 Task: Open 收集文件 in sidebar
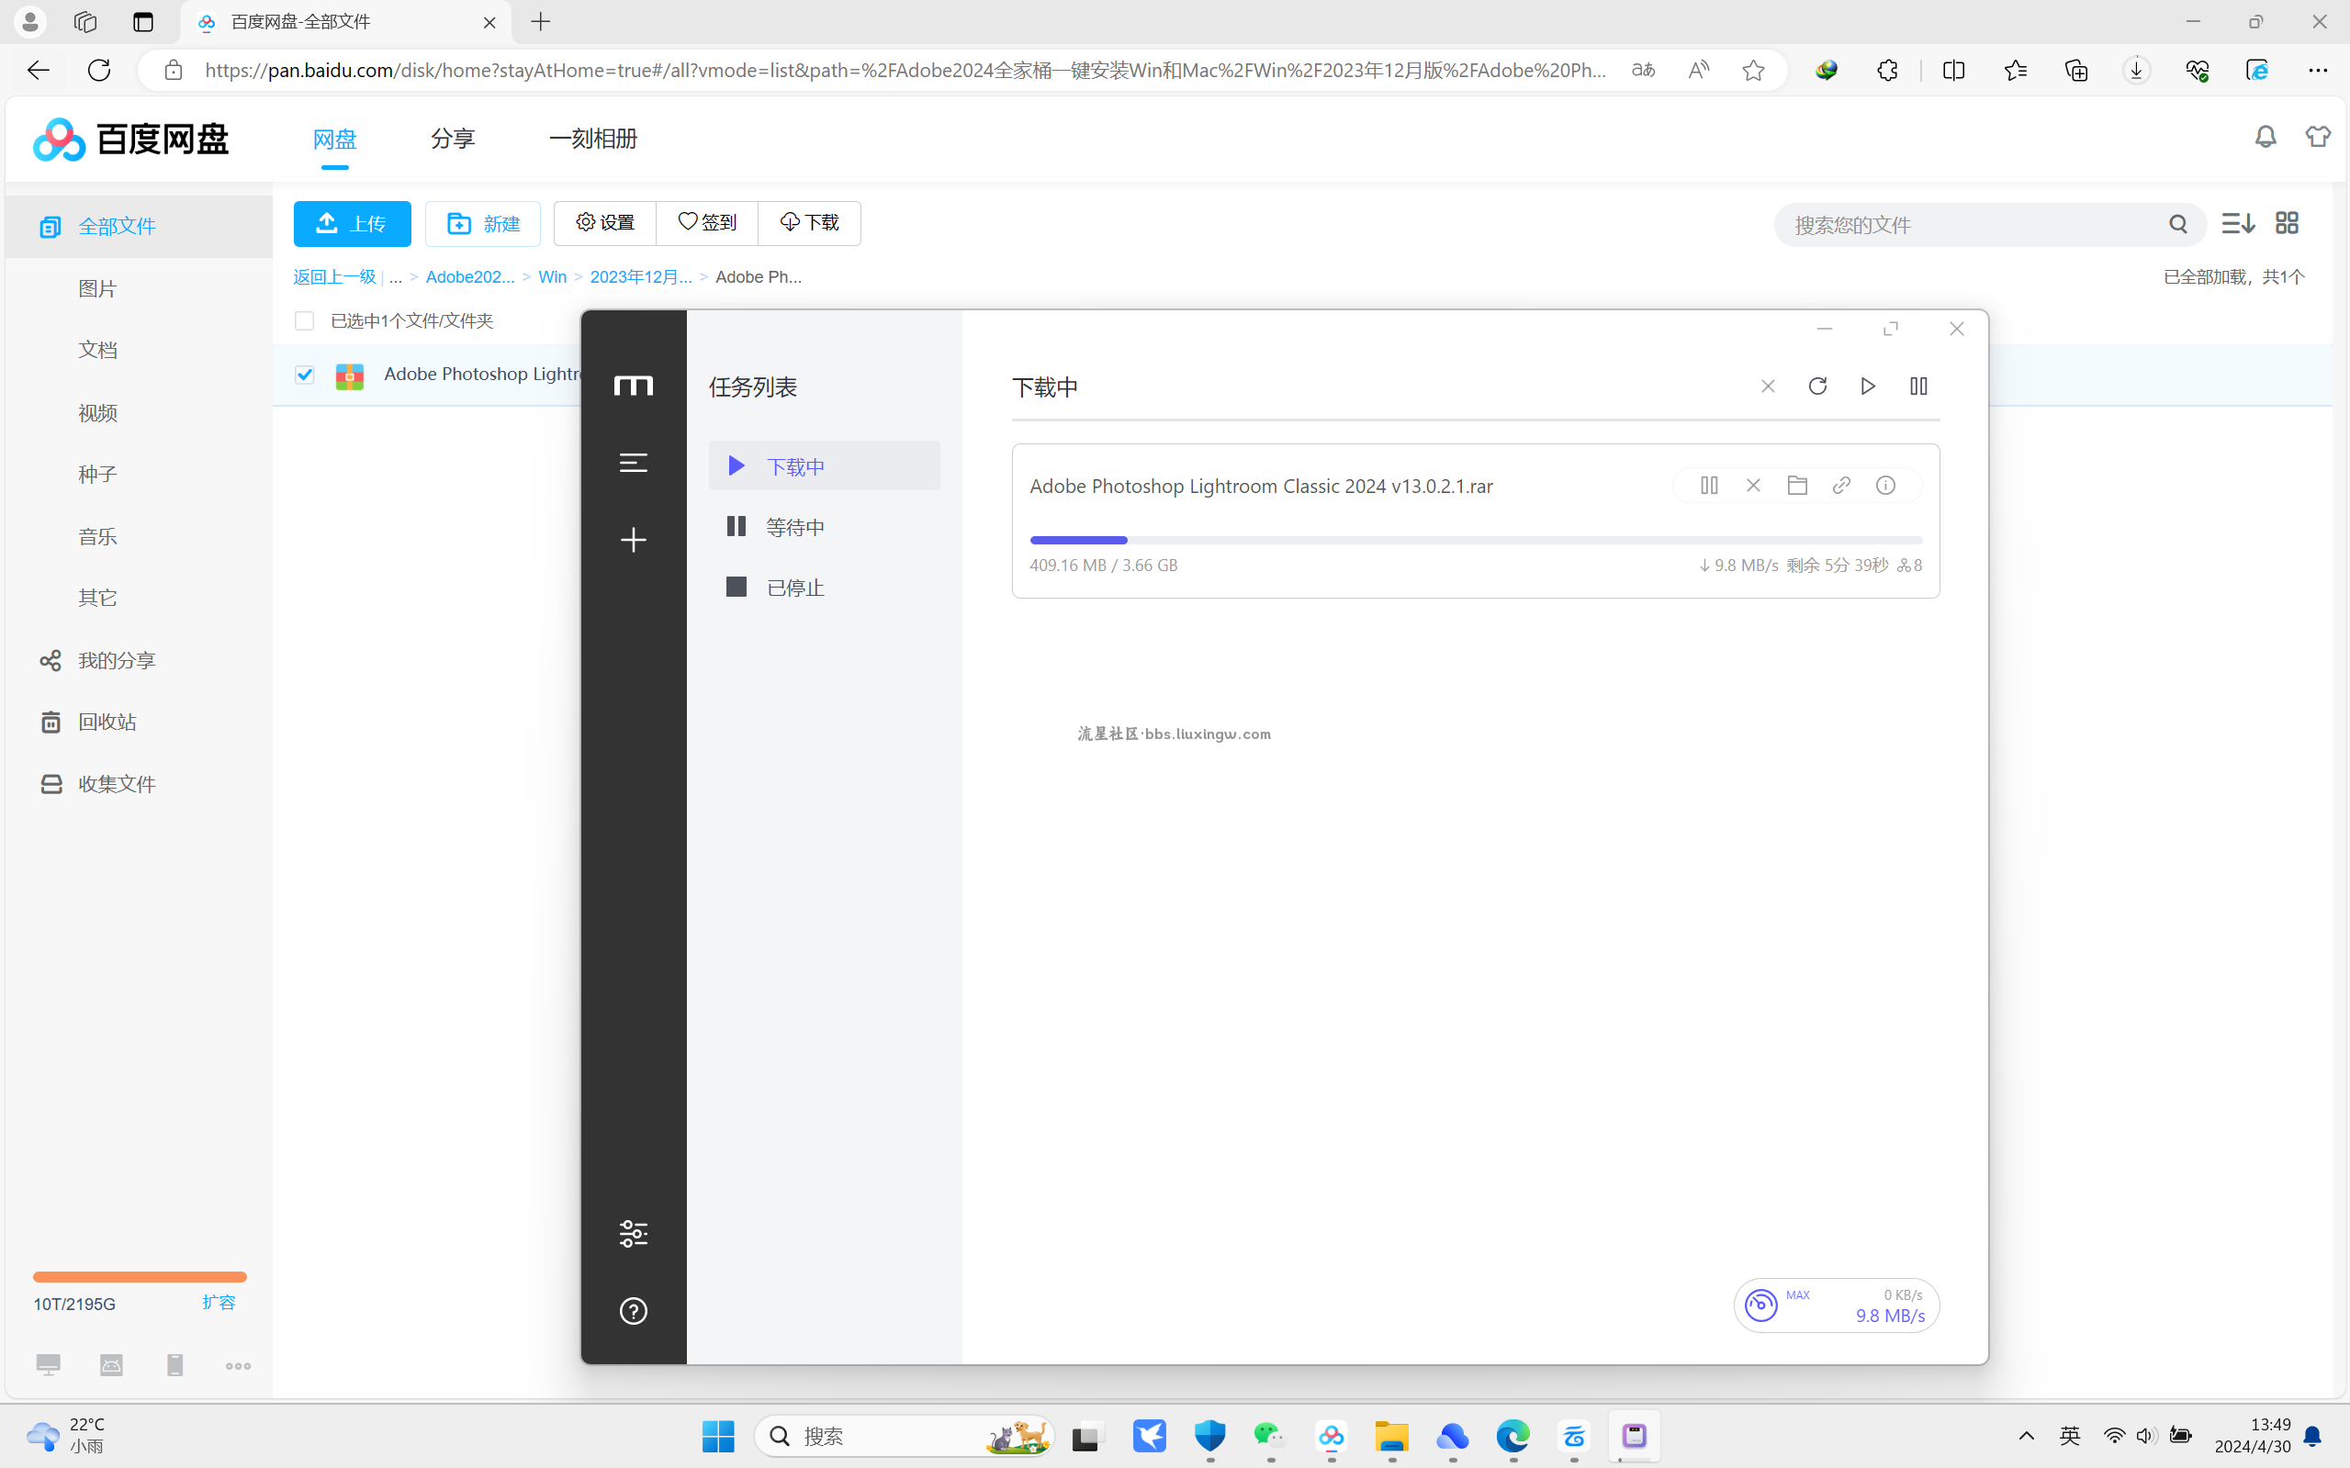[x=117, y=783]
